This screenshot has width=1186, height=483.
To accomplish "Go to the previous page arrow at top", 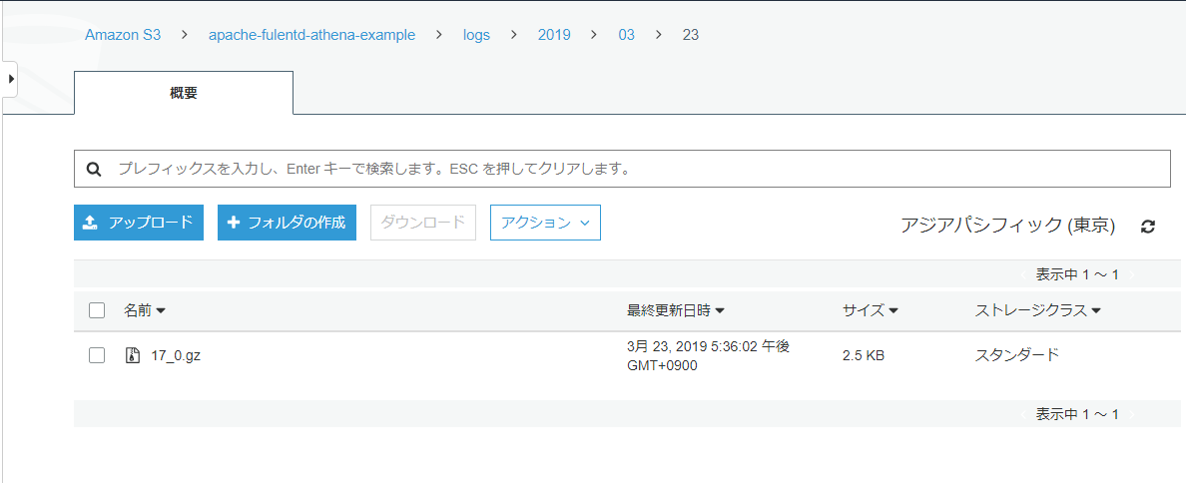I will pos(1022,274).
